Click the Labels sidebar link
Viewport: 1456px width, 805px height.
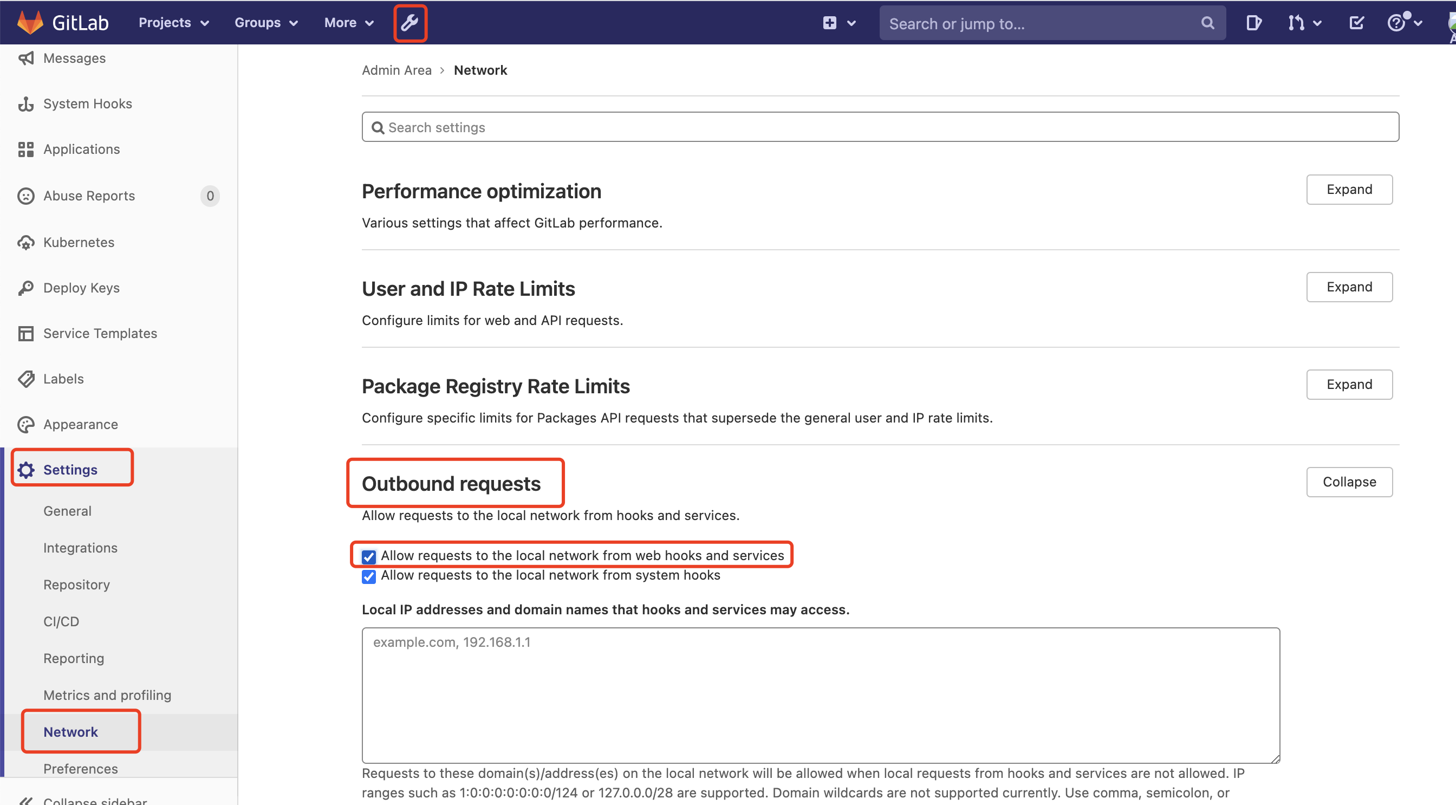pos(63,379)
